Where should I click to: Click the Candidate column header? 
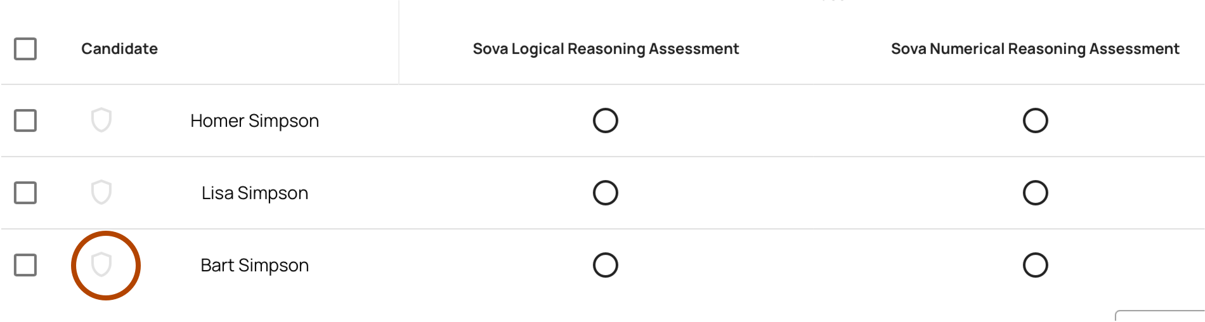(x=119, y=49)
